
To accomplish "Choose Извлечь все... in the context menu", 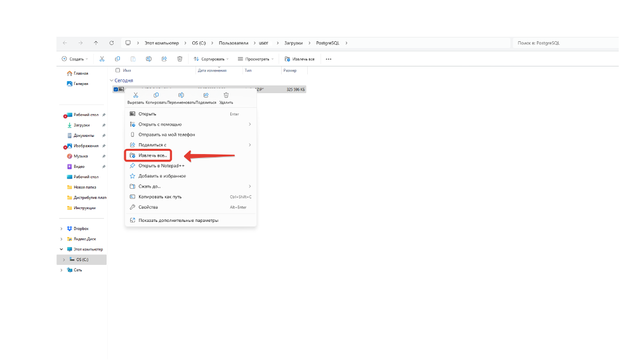I will pos(152,155).
